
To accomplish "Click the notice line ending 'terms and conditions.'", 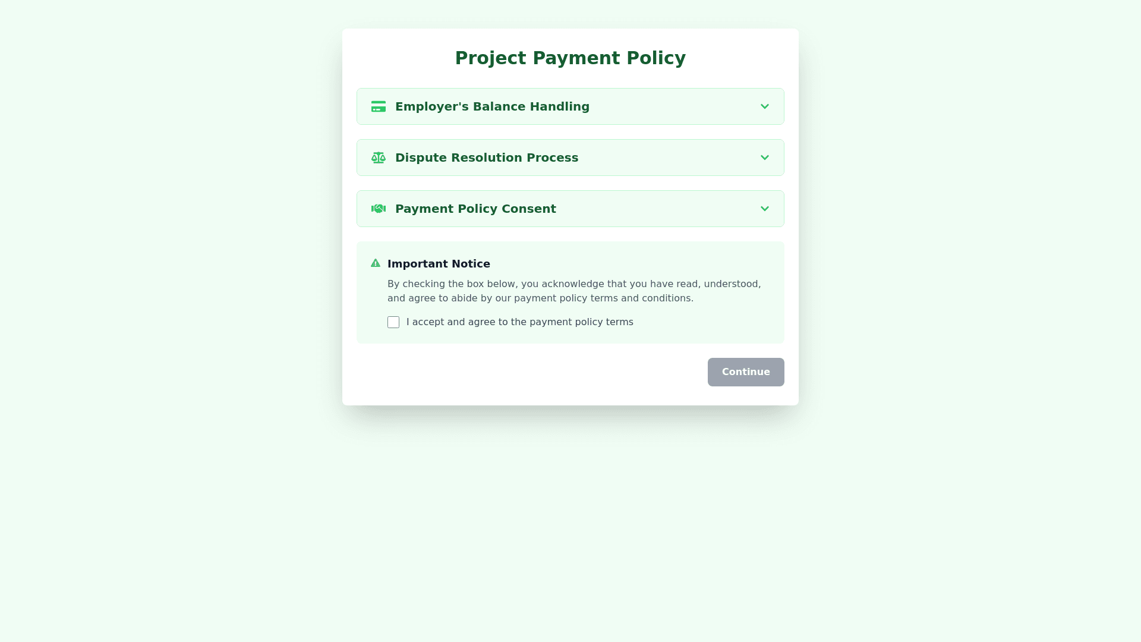I will pyautogui.click(x=540, y=298).
